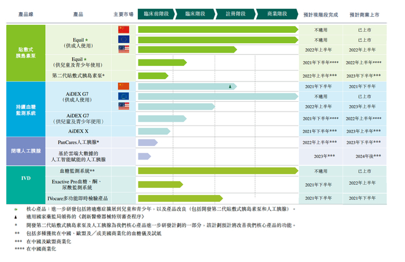Click the IVocare多功能即時檢驗產品 product name
The image size is (405, 262).
point(78,198)
